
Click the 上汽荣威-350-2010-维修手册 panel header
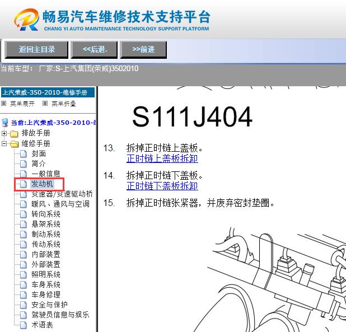pyautogui.click(x=48, y=92)
